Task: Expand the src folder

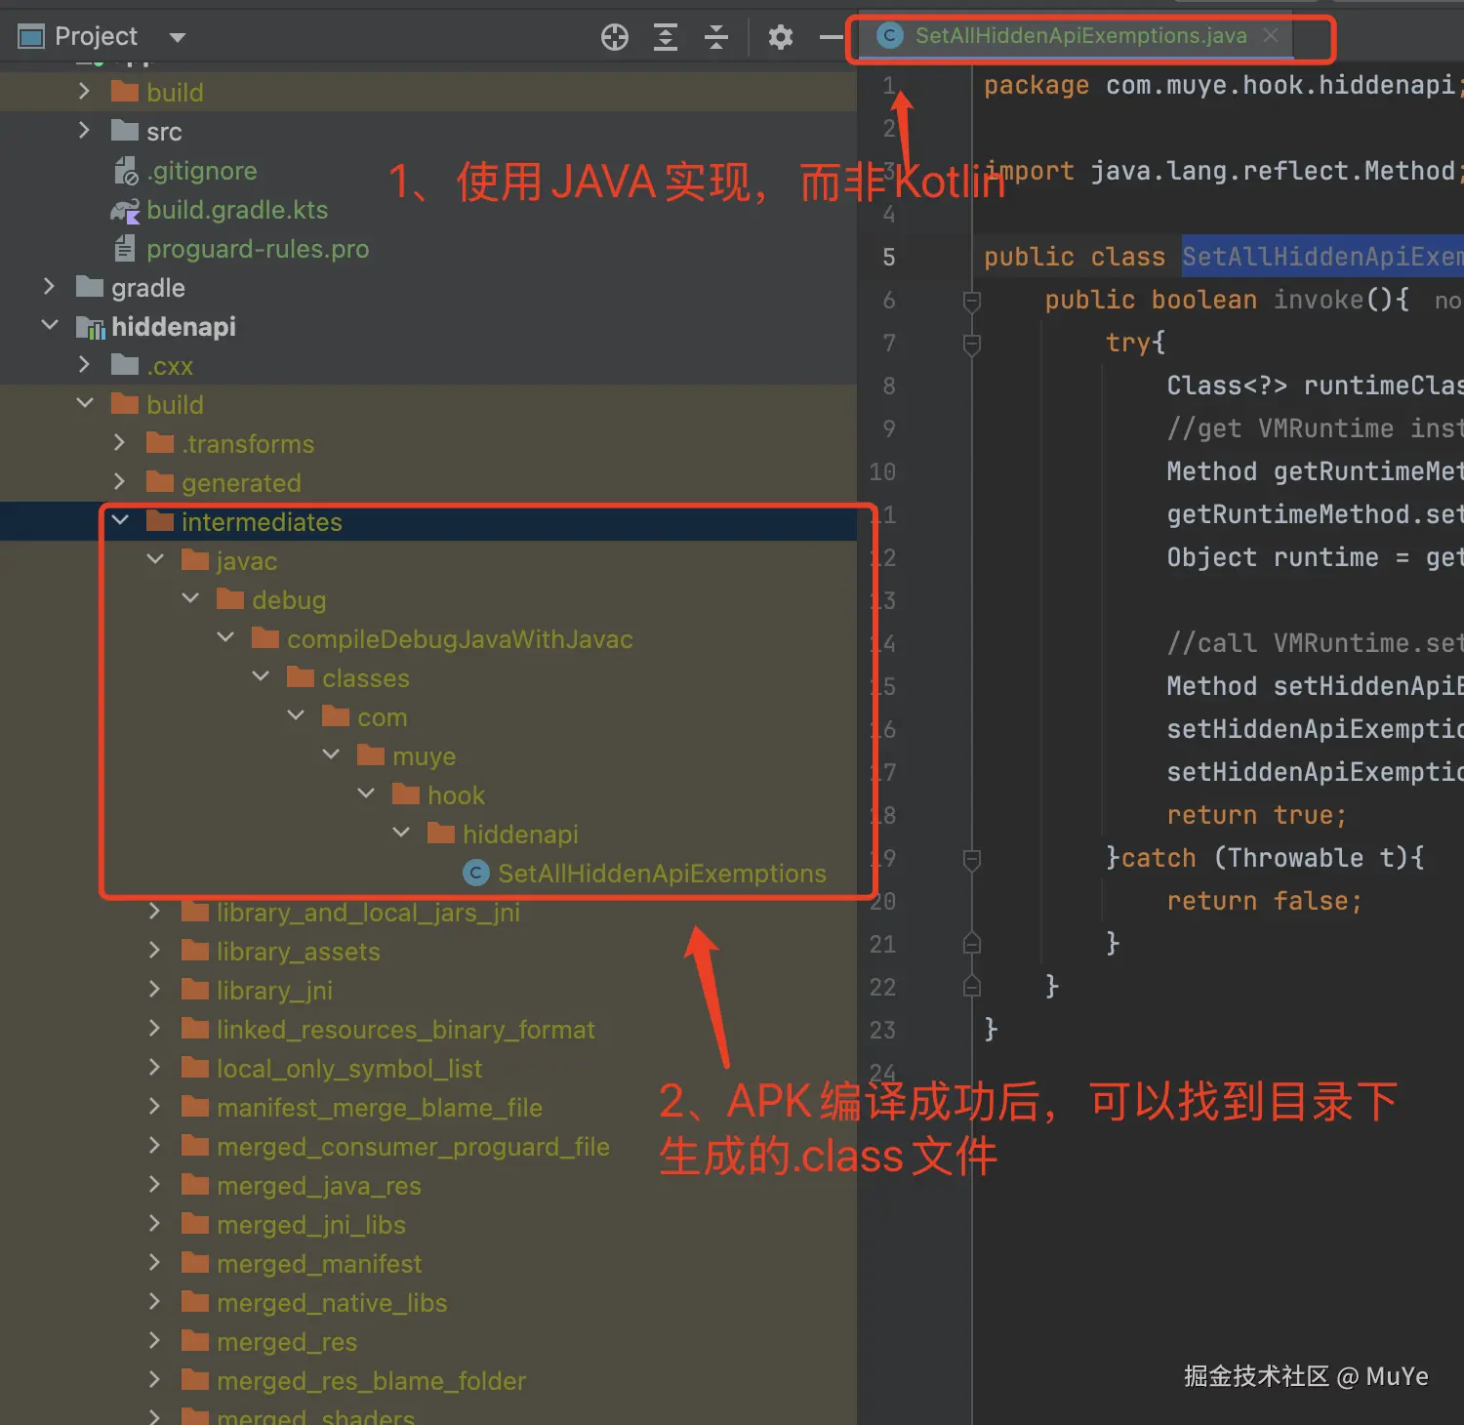Action: [84, 130]
